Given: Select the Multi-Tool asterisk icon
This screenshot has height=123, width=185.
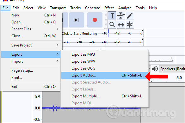Looking at the screenshot, I should click(x=130, y=25).
